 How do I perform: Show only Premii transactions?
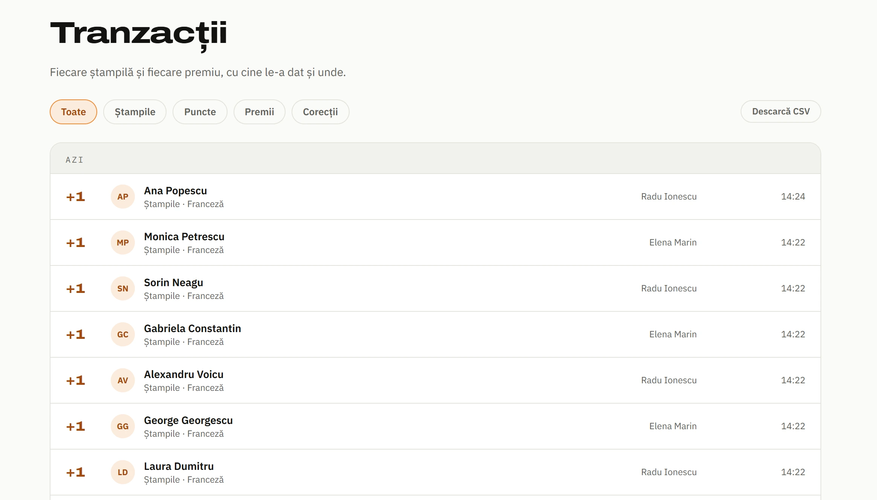coord(260,112)
